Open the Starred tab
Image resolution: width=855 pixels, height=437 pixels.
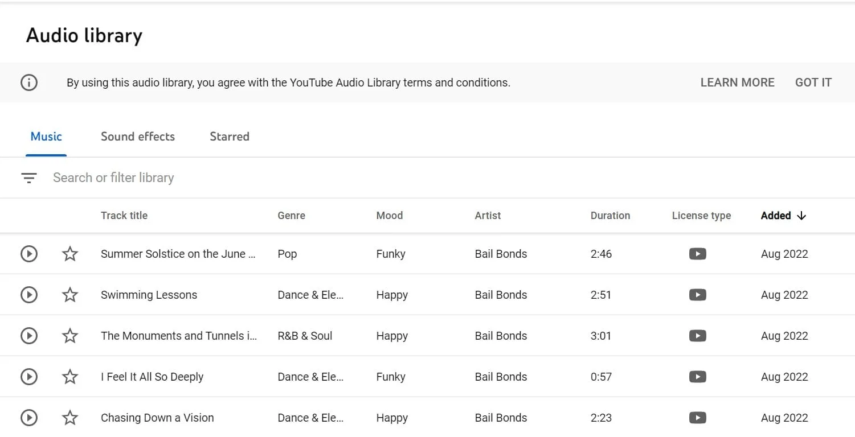pyautogui.click(x=230, y=137)
